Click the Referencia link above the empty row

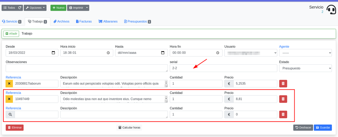(x=13, y=108)
